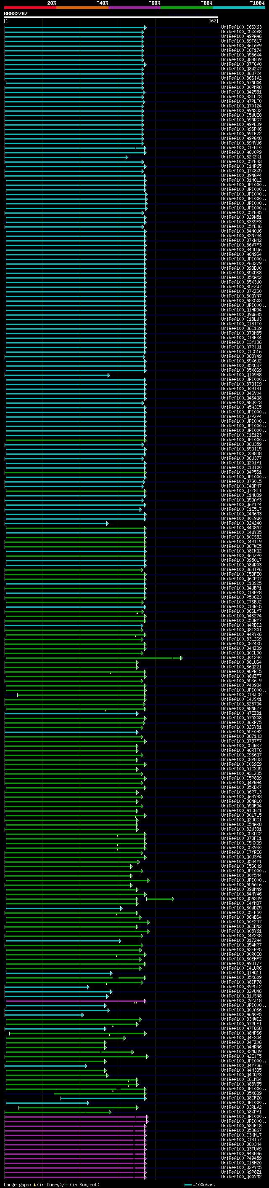Viewport: 269px width, 1188px height.
Task: Click hit label UniRef100_A6N0P5
Action: pos(241,1015)
